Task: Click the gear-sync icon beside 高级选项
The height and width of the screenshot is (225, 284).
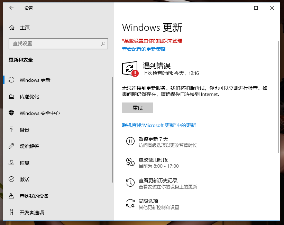Action: click(130, 203)
